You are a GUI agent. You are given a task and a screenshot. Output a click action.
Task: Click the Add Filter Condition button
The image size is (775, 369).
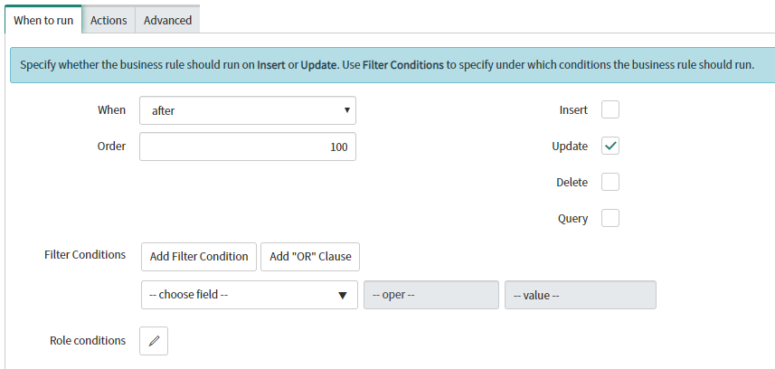point(199,257)
